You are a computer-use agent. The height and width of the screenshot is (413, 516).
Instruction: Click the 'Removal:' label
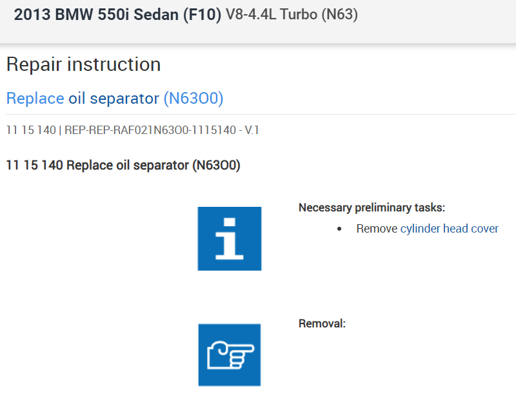[x=322, y=323]
